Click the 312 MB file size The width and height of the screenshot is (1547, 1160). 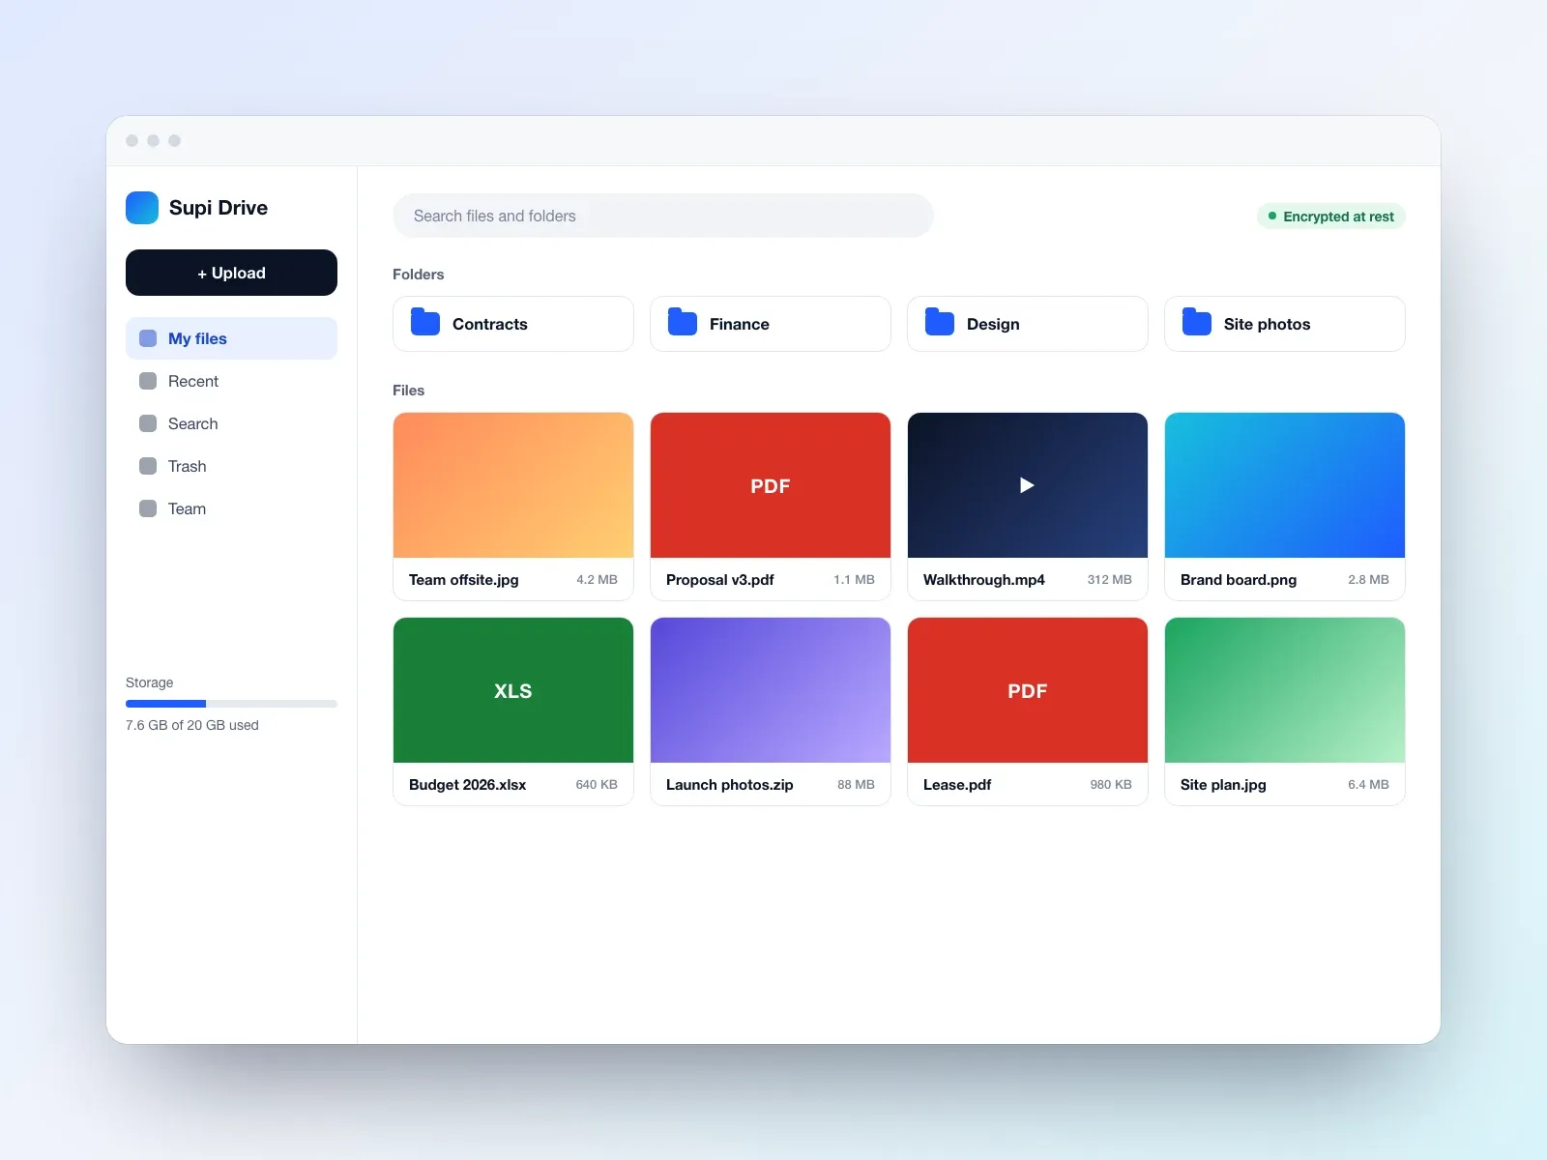click(x=1109, y=580)
